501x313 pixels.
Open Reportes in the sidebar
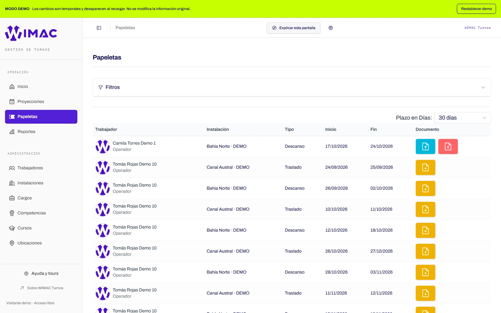41,132
